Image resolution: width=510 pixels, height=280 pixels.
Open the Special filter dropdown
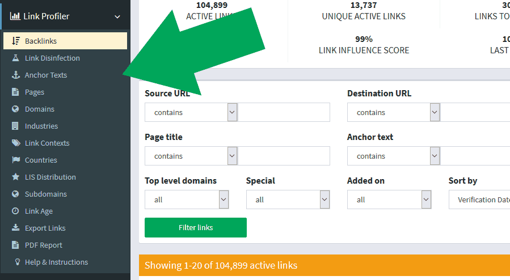288,200
